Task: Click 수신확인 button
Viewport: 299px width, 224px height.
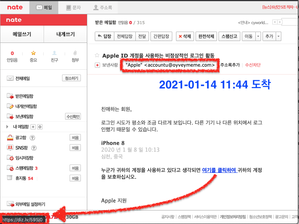Action: pos(73,116)
